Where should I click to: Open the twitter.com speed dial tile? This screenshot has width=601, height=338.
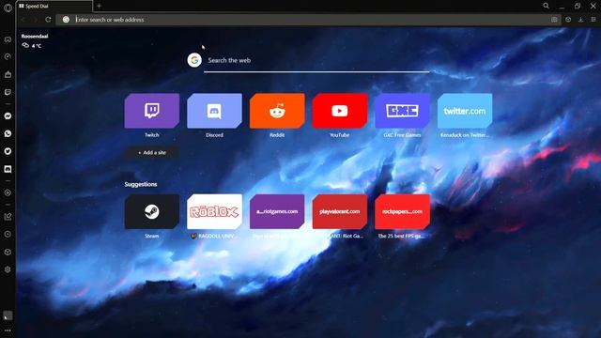[x=465, y=111]
